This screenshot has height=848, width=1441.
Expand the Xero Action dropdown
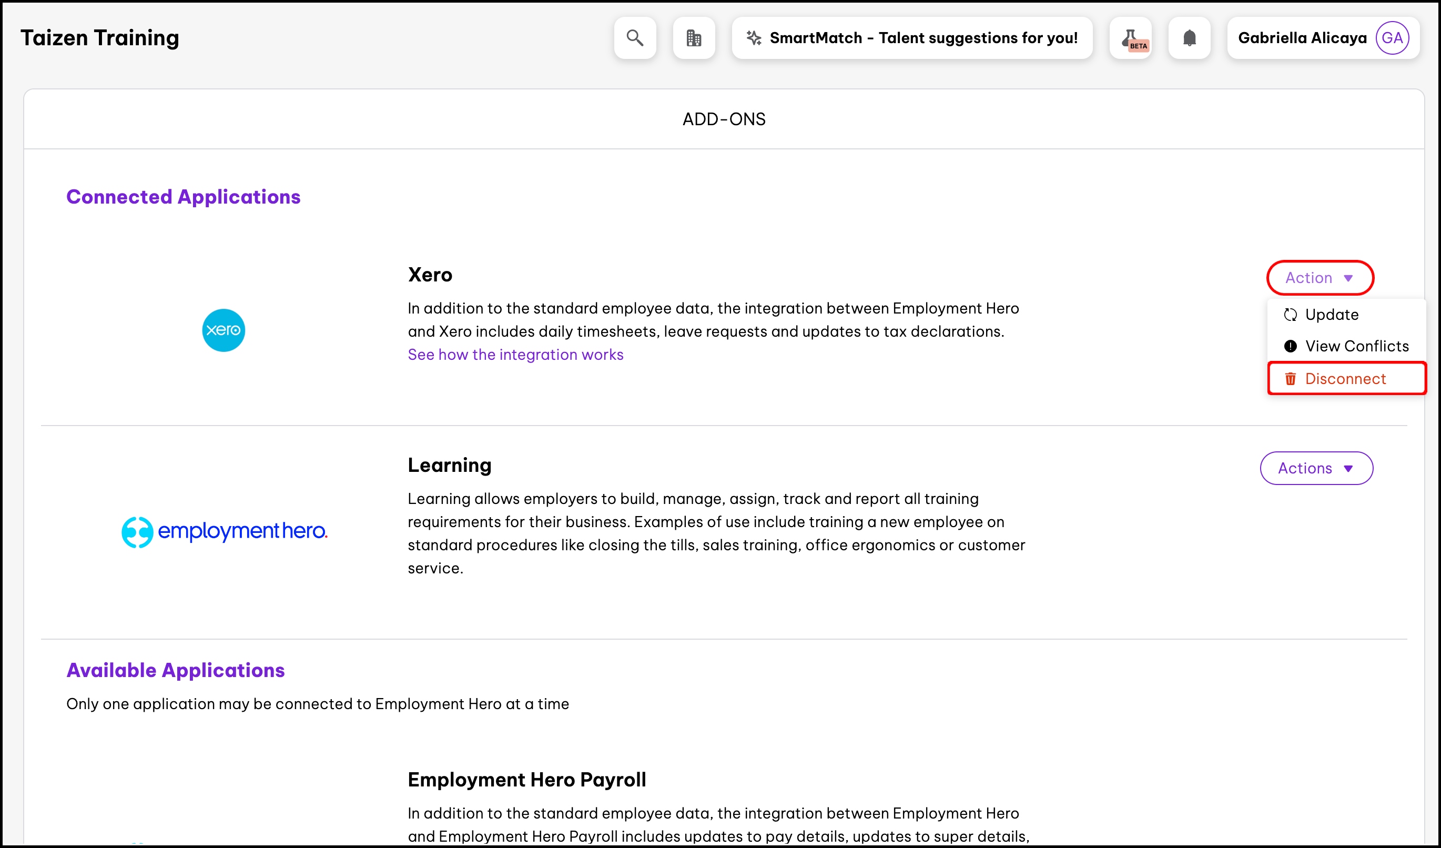pyautogui.click(x=1320, y=278)
